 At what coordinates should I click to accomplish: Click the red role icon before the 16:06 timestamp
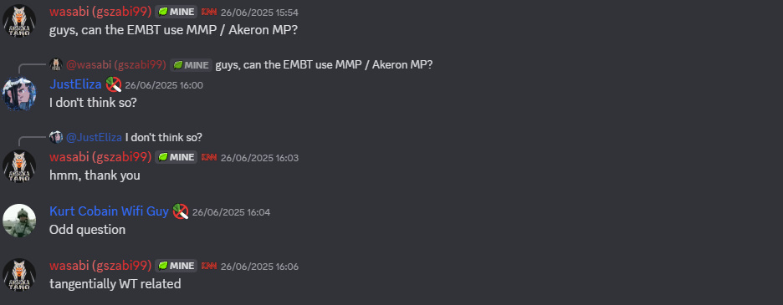click(x=209, y=266)
